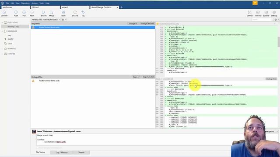Click the Unstage All button
Viewport: 280px width, 157px height.
[133, 24]
